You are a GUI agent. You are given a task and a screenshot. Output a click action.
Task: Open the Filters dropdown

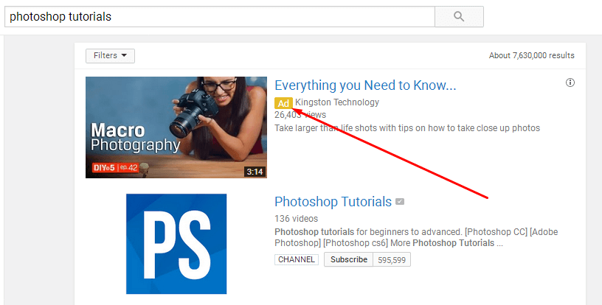click(x=110, y=55)
